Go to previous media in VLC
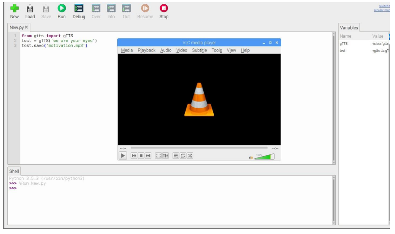Viewport: 395px width, 234px height. tap(134, 156)
